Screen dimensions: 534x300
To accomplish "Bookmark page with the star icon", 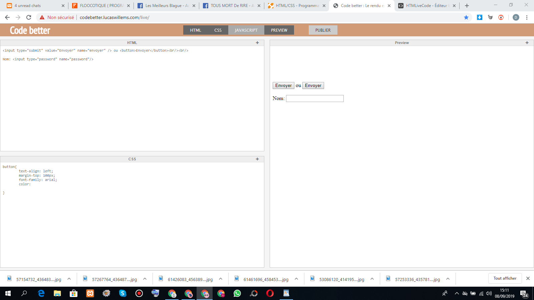I will tap(466, 17).
